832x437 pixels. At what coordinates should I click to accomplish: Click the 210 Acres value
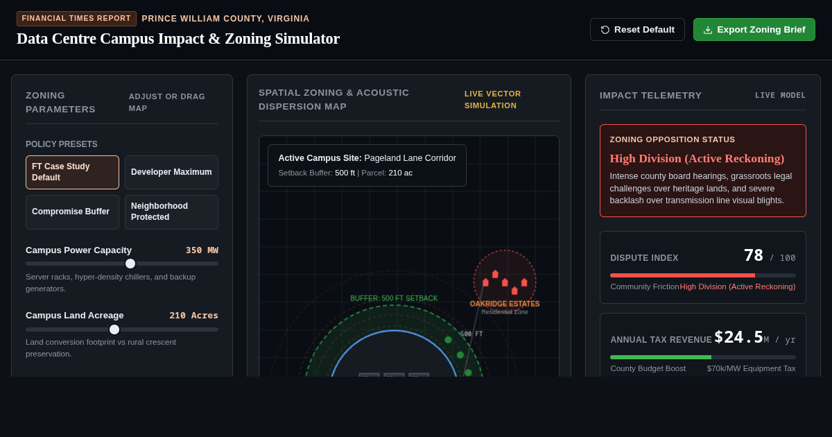point(194,315)
